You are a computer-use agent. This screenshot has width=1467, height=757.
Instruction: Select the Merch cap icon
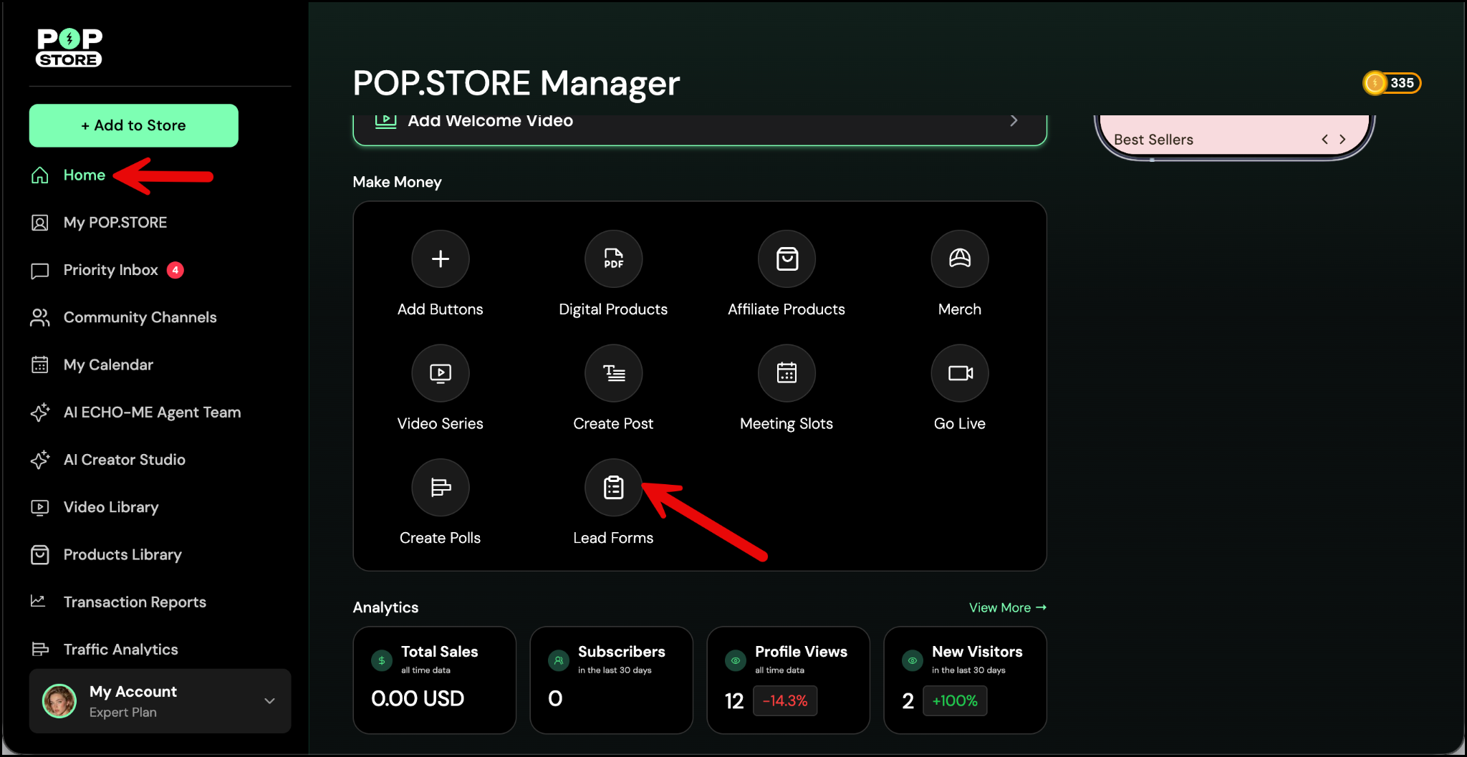(959, 259)
